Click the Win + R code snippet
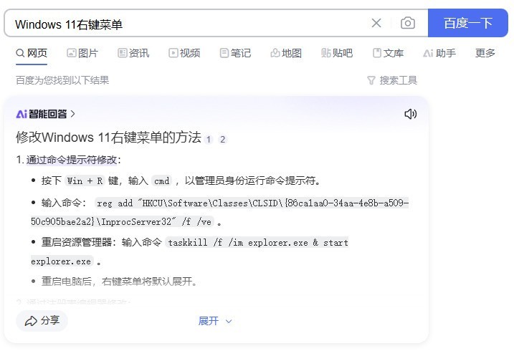Viewport: 514px width, 351px height. (x=85, y=181)
